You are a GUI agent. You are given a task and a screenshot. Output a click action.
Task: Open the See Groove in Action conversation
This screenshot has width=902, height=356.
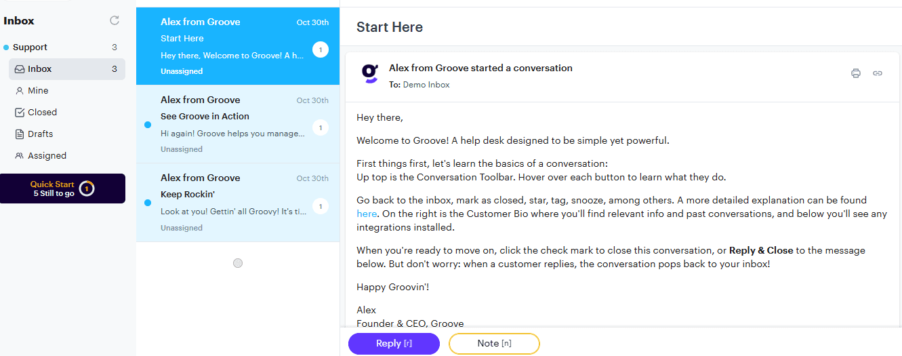238,124
